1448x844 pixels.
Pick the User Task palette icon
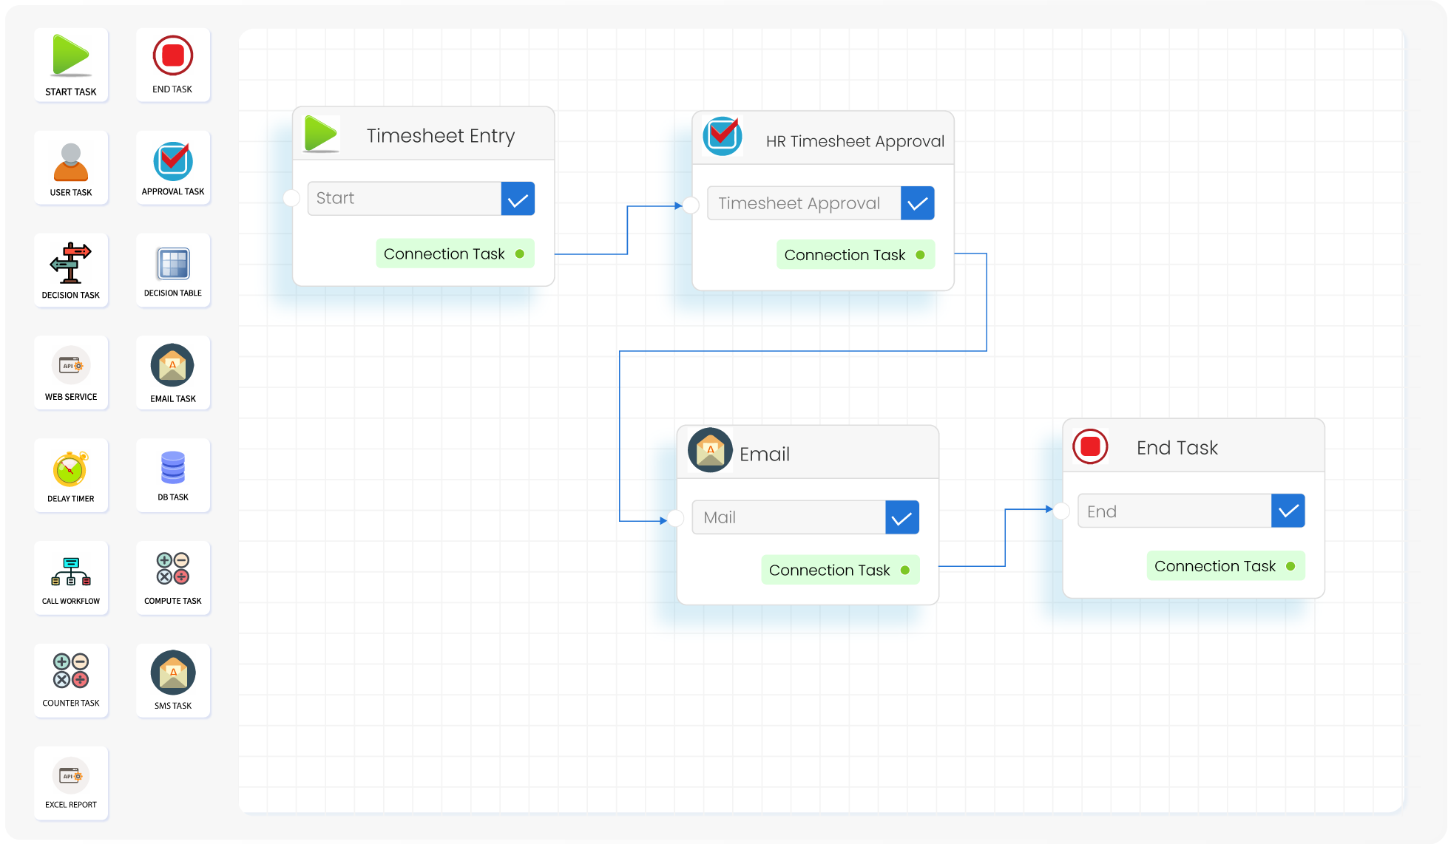(71, 163)
